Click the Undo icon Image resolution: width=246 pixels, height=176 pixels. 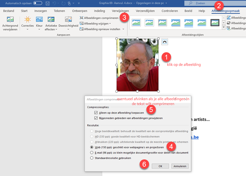(54, 3)
